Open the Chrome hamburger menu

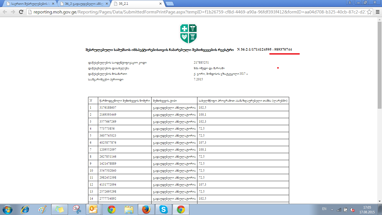pyautogui.click(x=377, y=12)
